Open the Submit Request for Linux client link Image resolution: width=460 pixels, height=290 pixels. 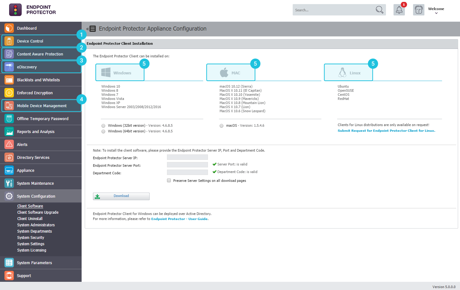point(386,130)
